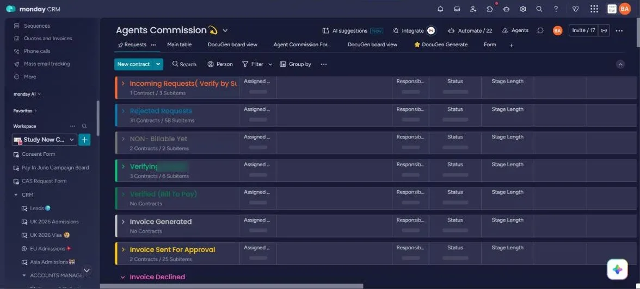
Task: Click the Group by button
Action: click(x=295, y=64)
